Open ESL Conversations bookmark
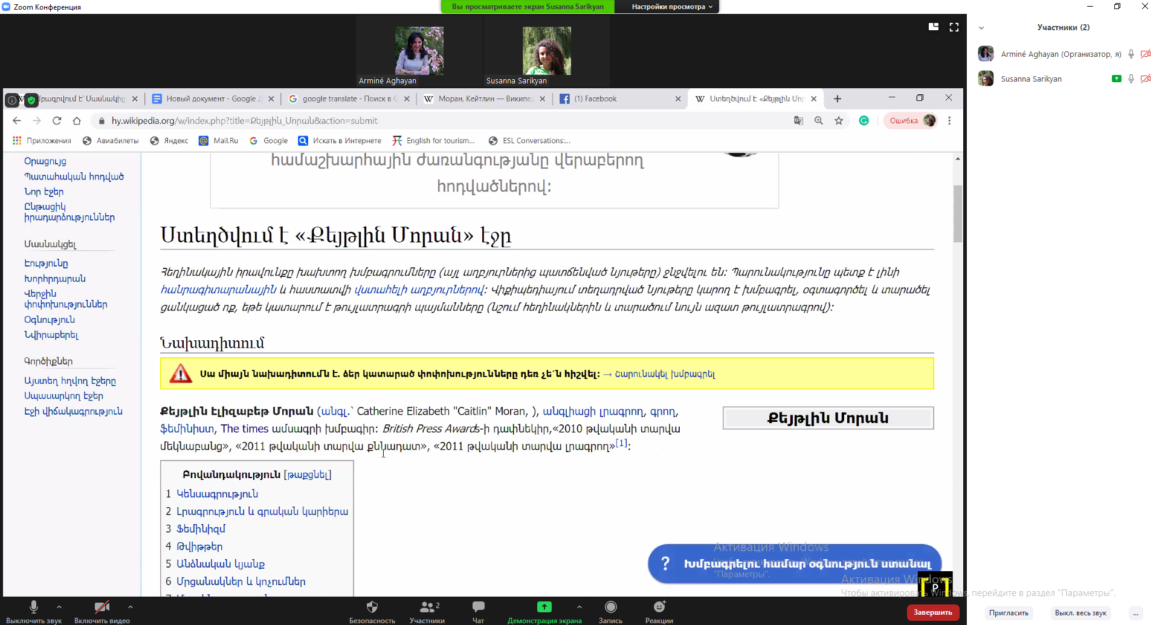Viewport: 1159px width, 625px height. coord(529,141)
